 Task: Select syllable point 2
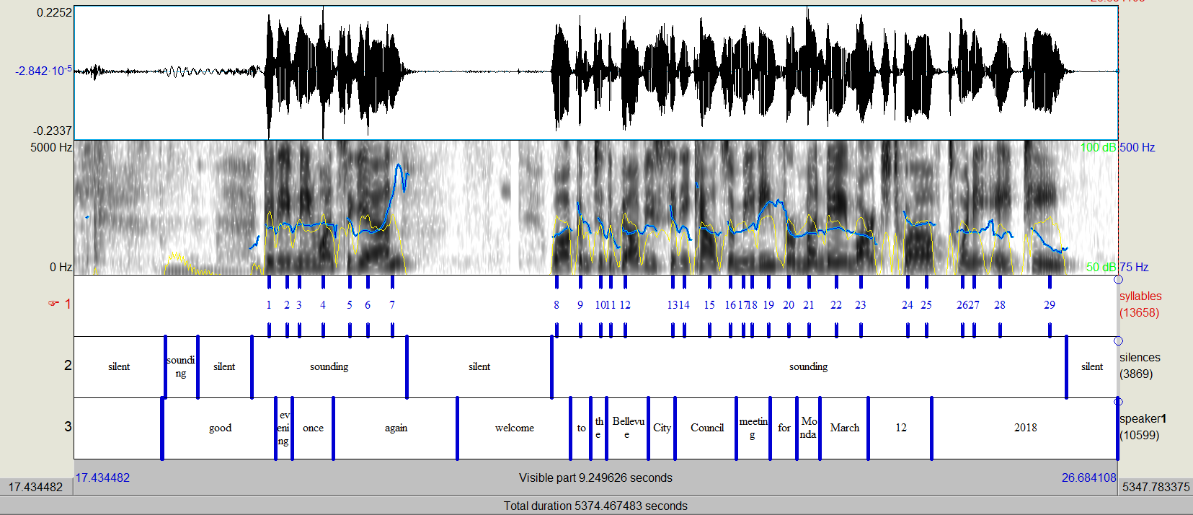tap(287, 305)
